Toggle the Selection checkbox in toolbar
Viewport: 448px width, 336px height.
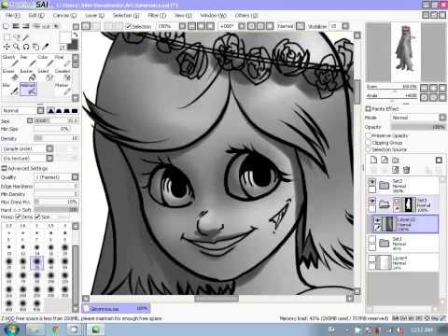[128, 26]
